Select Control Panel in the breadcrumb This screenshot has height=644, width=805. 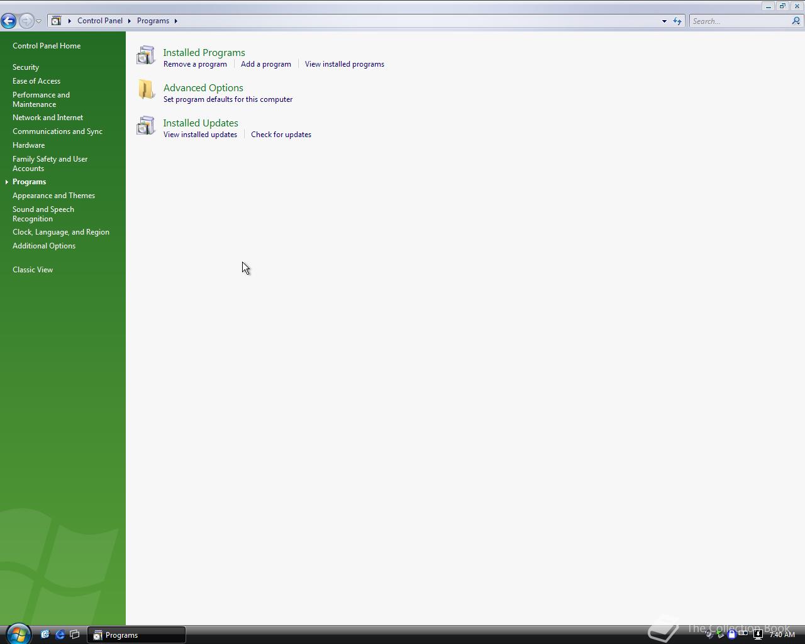(100, 21)
